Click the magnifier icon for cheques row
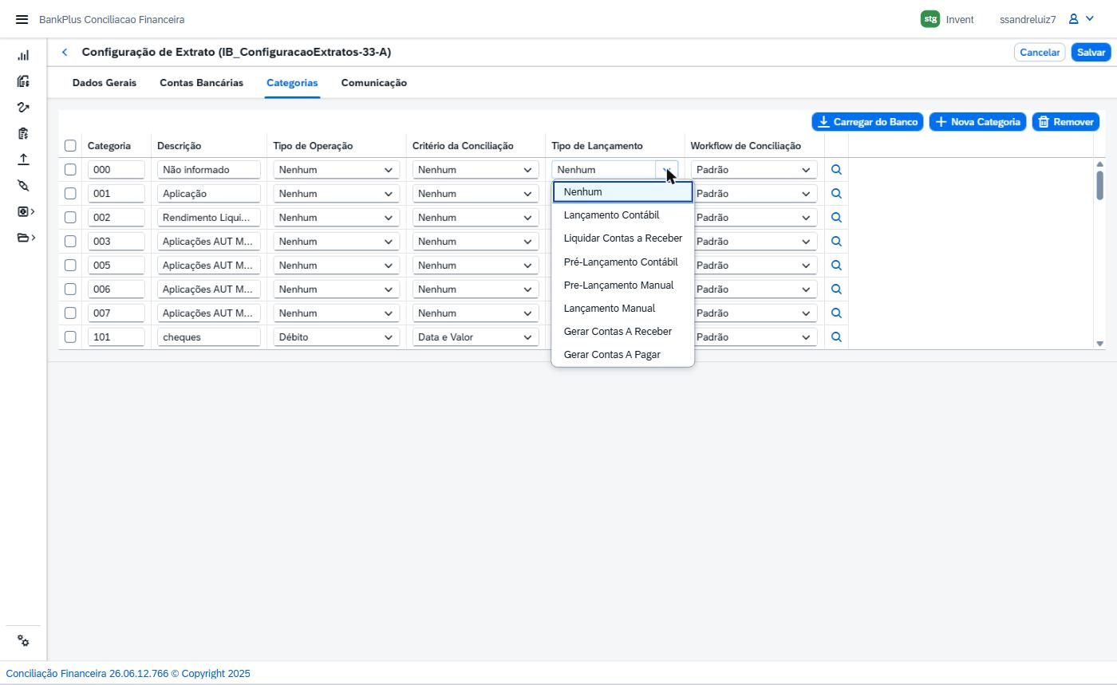1117x685 pixels. pyautogui.click(x=836, y=337)
